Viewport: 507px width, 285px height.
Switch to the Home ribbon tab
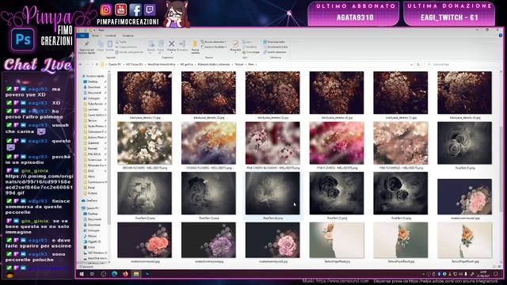click(95, 36)
